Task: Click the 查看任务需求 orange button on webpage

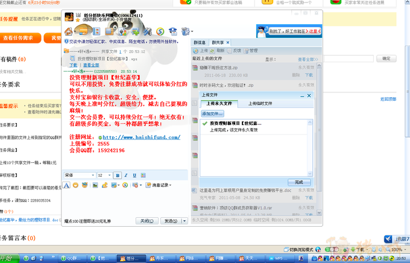Action: (20, 38)
